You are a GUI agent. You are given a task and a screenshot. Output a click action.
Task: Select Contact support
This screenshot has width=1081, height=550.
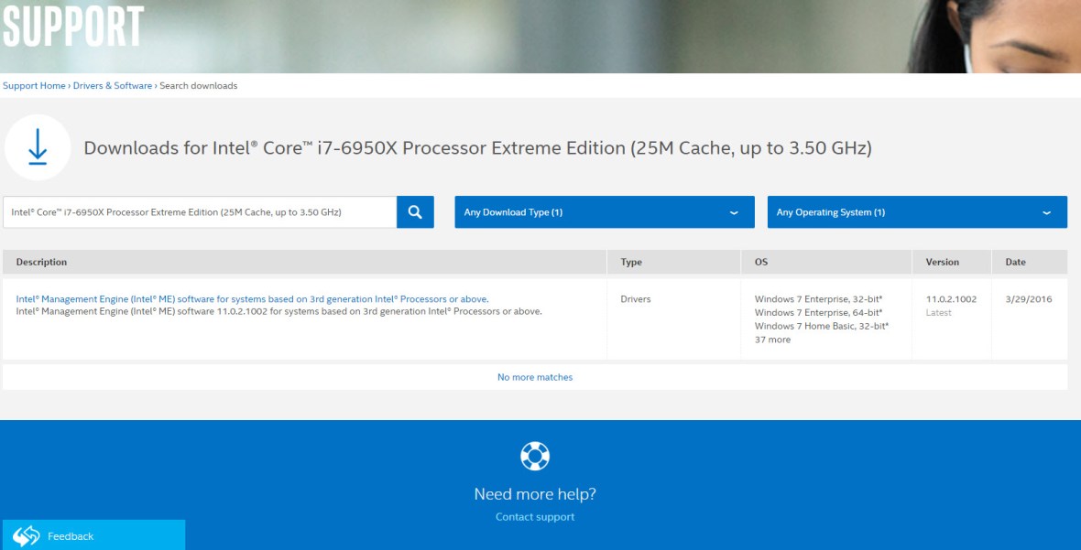(534, 516)
